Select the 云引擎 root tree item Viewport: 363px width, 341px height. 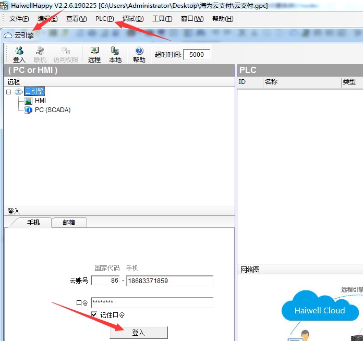point(34,92)
